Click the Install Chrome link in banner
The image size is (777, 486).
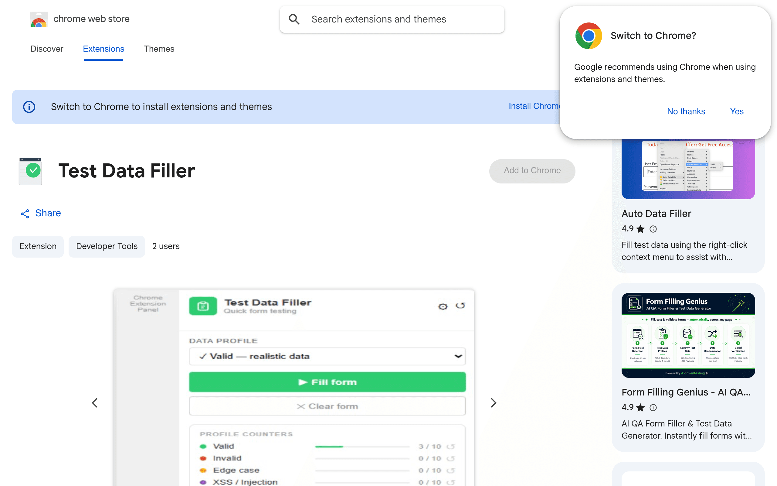[x=534, y=106]
